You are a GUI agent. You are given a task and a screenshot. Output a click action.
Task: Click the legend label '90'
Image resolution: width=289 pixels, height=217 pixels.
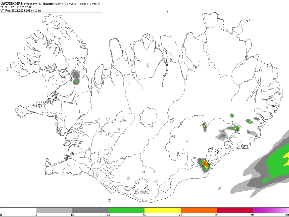217,215
